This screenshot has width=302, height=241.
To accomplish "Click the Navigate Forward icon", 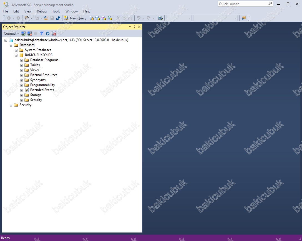I will (x=18, y=18).
